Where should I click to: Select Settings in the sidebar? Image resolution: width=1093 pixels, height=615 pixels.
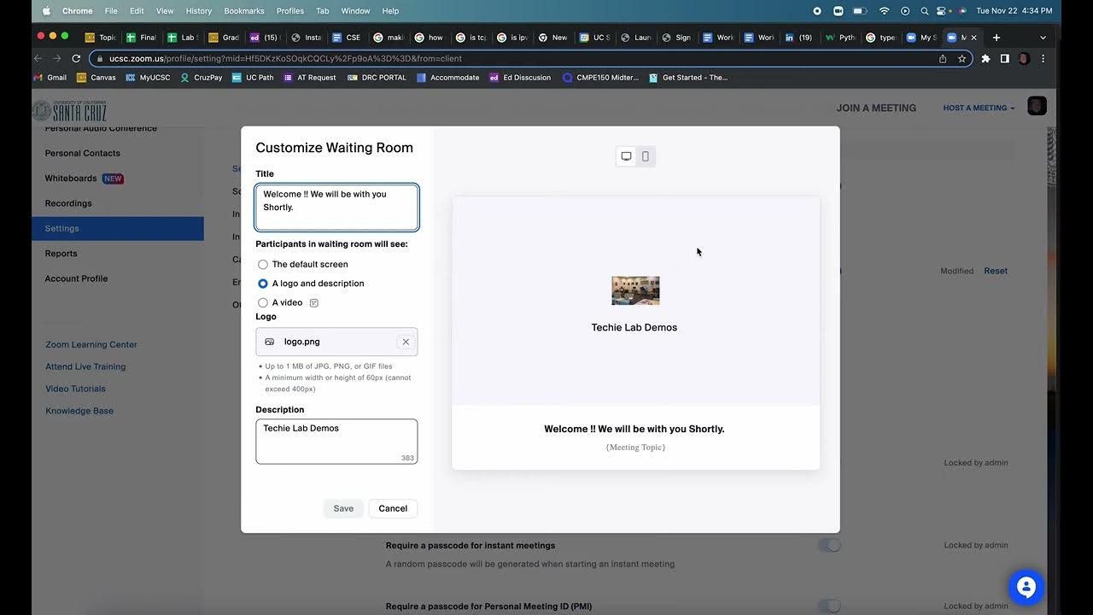(x=118, y=228)
